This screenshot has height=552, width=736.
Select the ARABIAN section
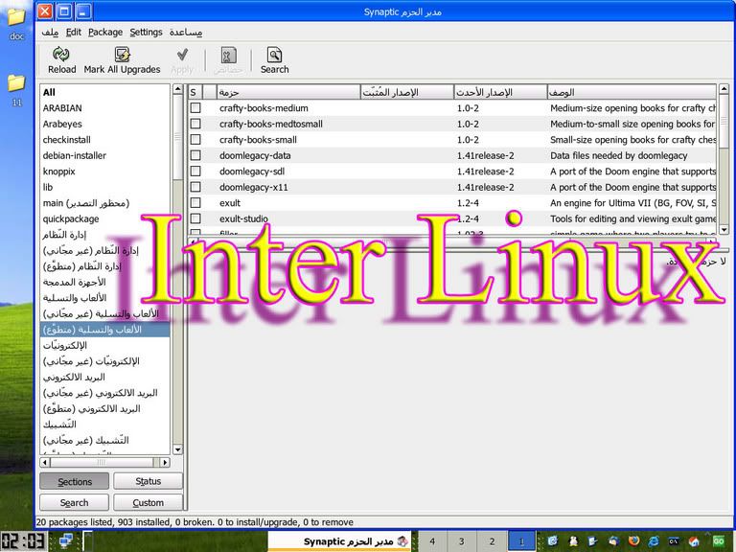(x=104, y=108)
